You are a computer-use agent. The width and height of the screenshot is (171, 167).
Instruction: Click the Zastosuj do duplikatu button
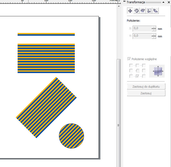[146, 86]
